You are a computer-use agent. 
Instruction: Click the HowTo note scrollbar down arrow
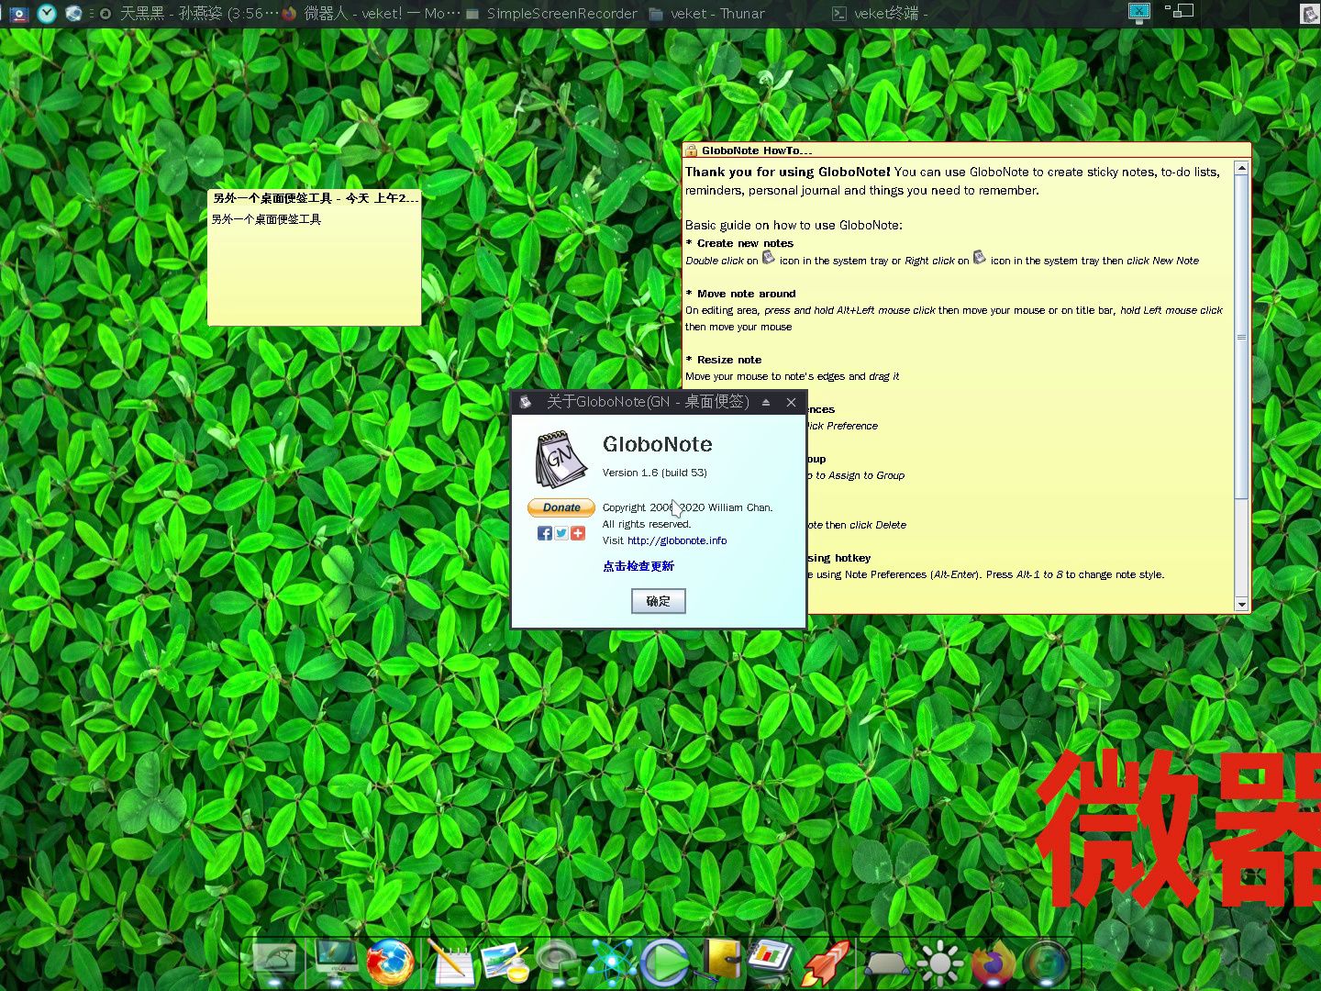click(1241, 604)
